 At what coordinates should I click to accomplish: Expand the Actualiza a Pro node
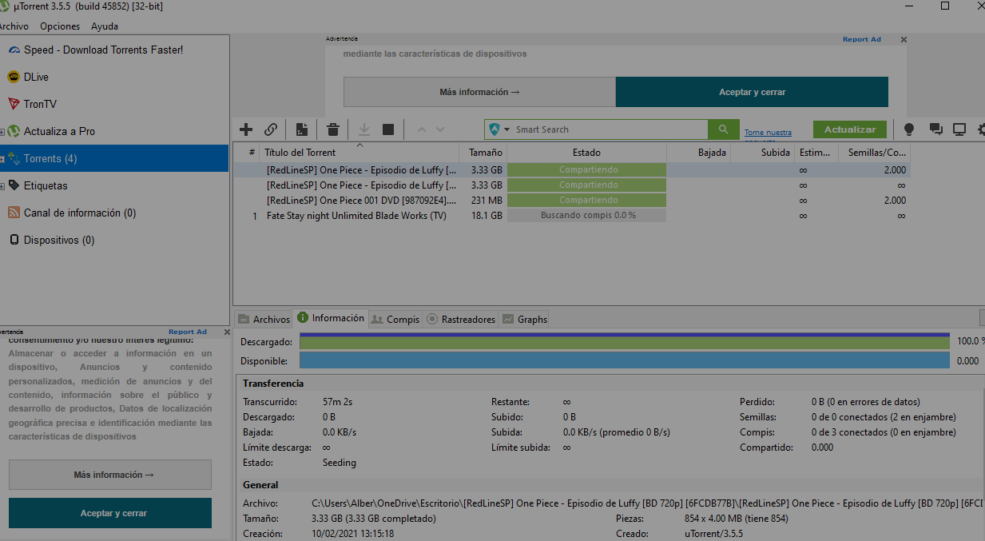[2, 132]
